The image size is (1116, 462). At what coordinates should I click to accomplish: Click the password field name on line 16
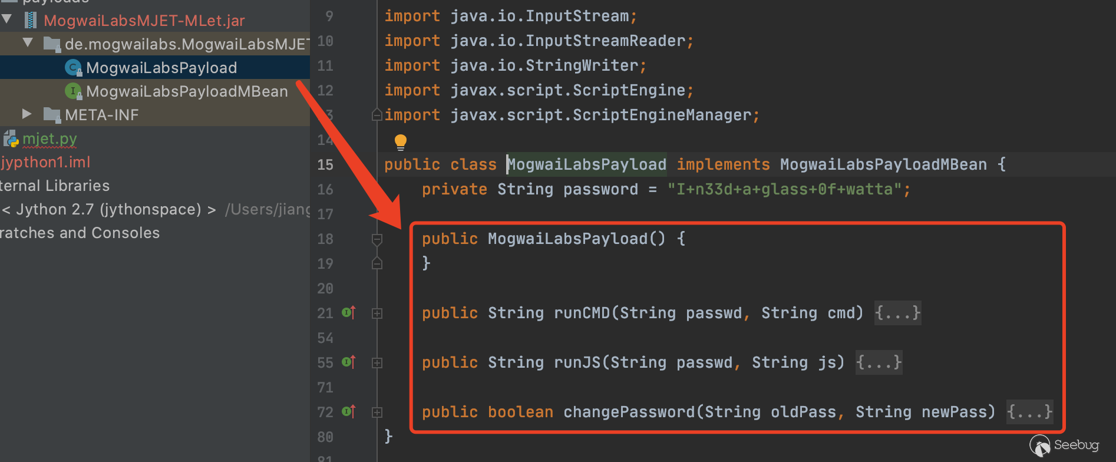pyautogui.click(x=600, y=189)
